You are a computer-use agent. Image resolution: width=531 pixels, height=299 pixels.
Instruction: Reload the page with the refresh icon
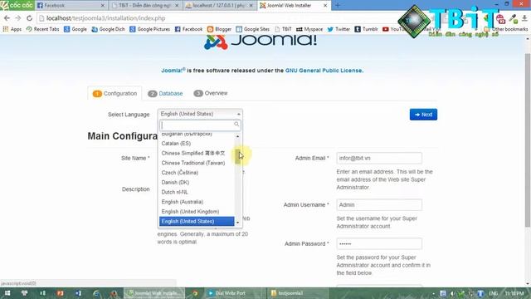[30, 18]
